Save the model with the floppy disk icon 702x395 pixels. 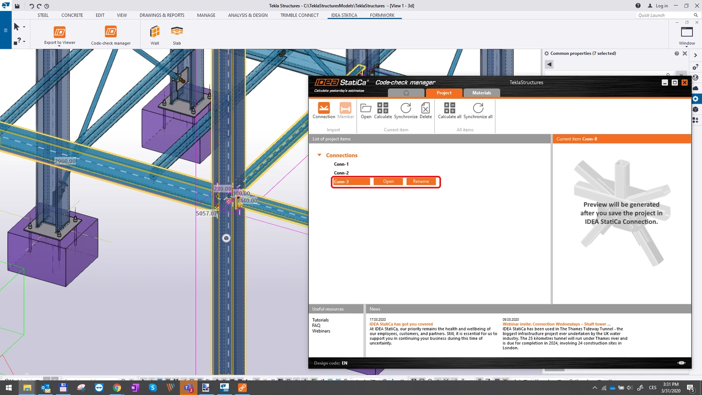pos(17,6)
